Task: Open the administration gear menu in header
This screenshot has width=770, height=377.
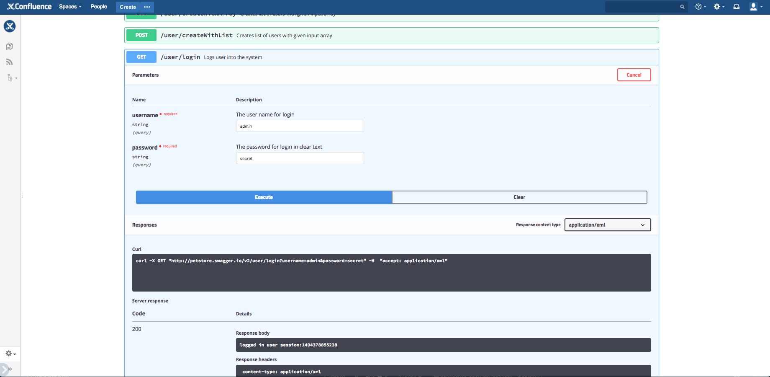Action: click(x=719, y=7)
